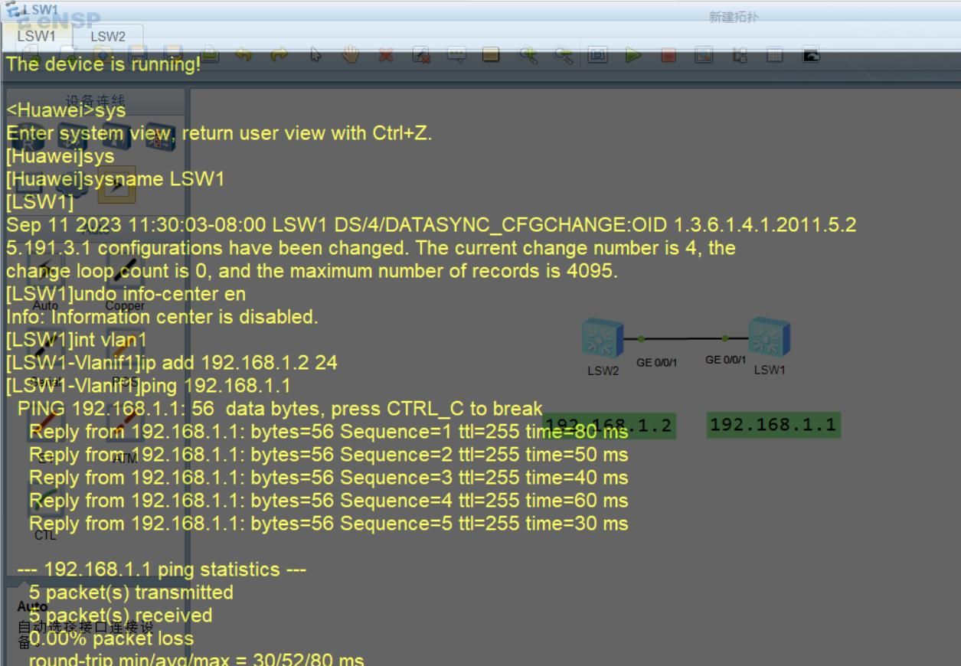Click the DATASYNC_CFGCHANGE log line
This screenshot has width=961, height=666.
(431, 225)
